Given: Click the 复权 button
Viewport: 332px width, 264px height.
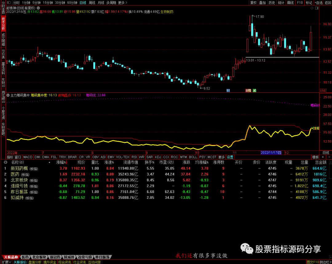Looking at the screenshot, I should pos(253,2).
